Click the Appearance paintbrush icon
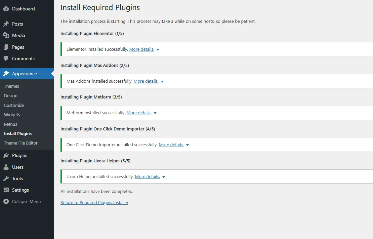The width and height of the screenshot is (373, 239). tap(6, 74)
